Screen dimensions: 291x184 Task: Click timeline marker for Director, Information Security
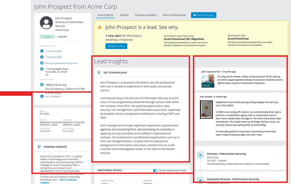click(x=200, y=155)
